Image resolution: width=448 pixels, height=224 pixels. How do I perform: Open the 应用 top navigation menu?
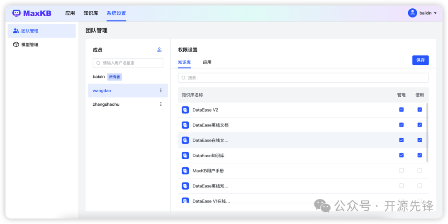tap(70, 13)
